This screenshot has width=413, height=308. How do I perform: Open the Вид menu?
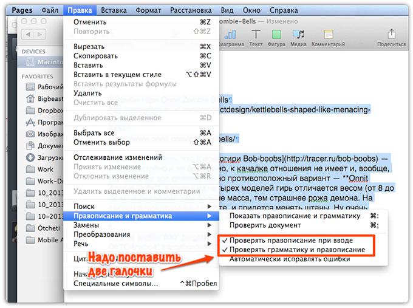[227, 10]
